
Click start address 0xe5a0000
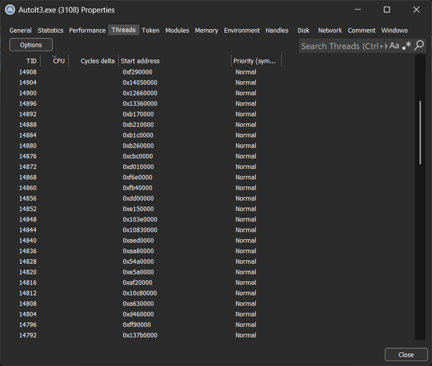[138, 272]
